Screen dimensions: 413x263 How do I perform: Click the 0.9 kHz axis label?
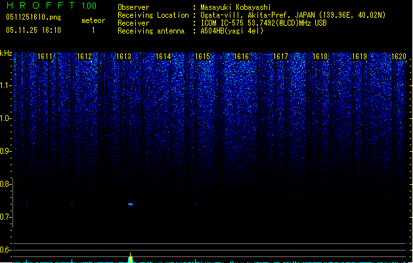[x=5, y=151]
